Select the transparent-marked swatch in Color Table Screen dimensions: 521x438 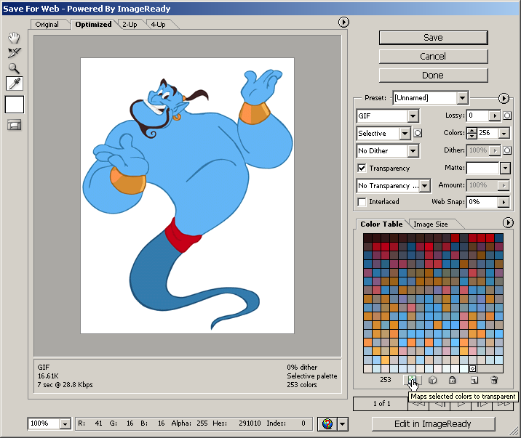(x=472, y=369)
